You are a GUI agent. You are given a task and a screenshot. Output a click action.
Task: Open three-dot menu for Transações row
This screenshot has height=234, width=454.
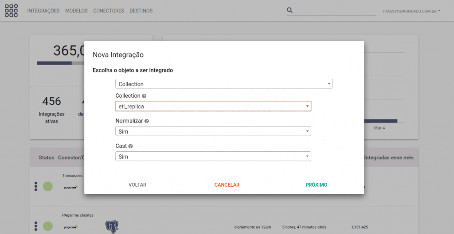36,187
